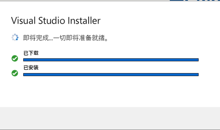Click the word "Installer" in the heading
The image size is (220, 130).
pos(84,20)
